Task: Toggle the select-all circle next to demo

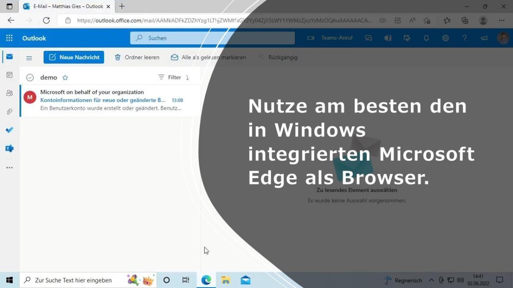Action: tap(30, 78)
